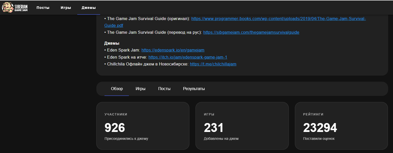This screenshot has height=153, width=393.
Task: Click the number 926
Action: [115, 128]
